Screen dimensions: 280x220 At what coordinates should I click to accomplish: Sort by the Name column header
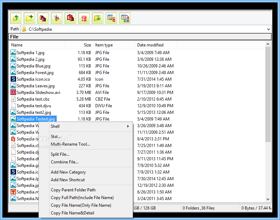click(x=37, y=45)
